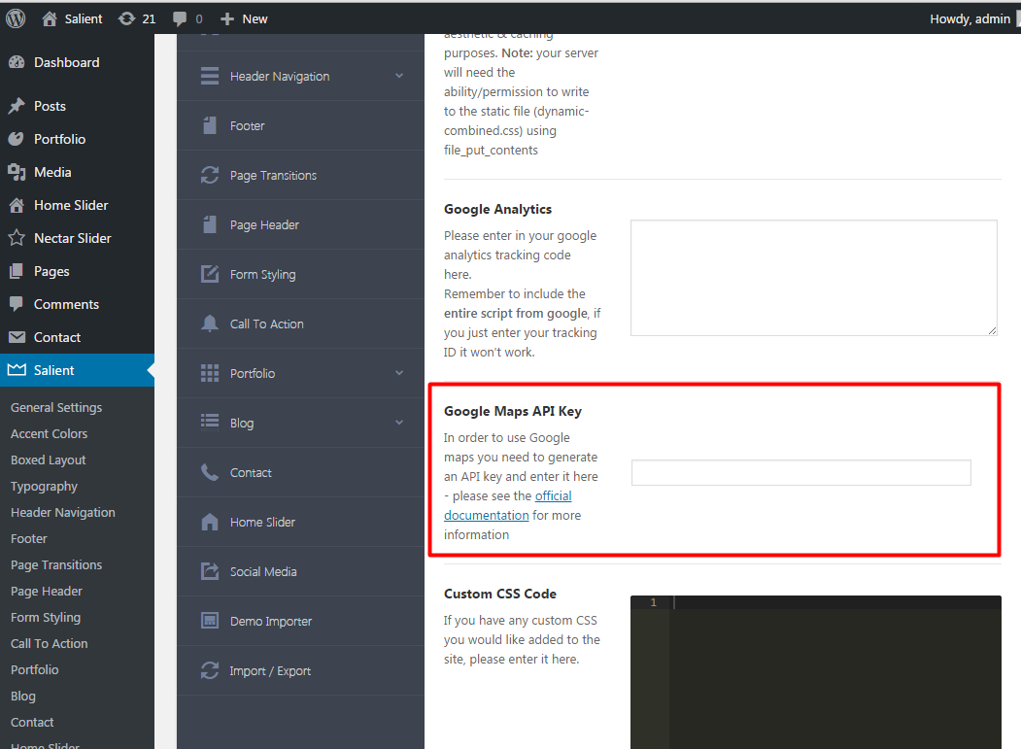Open Contact settings via the phone icon
1021x749 pixels.
[x=208, y=472]
